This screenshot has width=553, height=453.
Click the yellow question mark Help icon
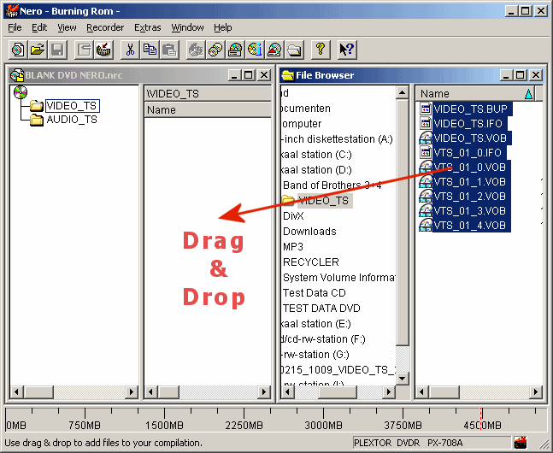coord(321,50)
